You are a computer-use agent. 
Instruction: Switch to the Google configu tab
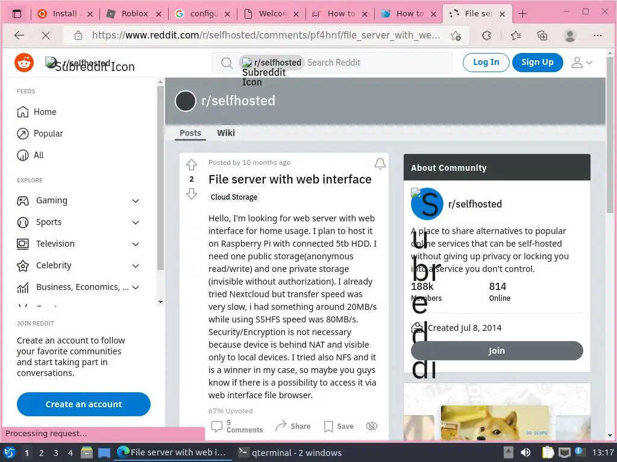click(x=202, y=14)
